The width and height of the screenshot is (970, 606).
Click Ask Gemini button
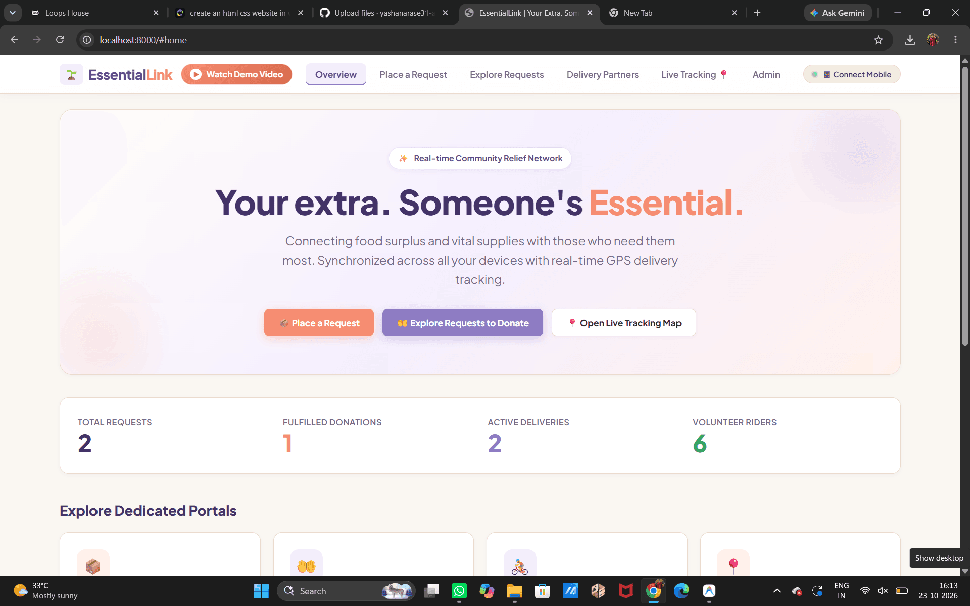(x=838, y=13)
